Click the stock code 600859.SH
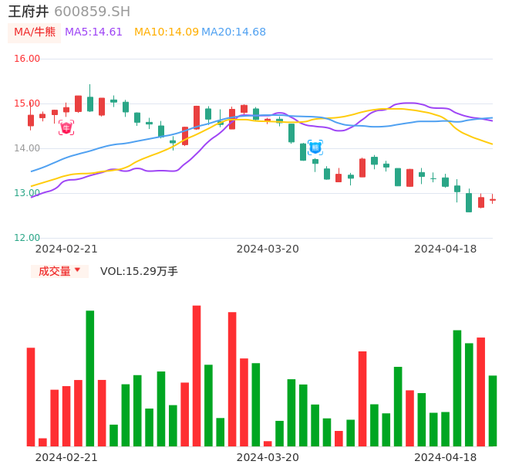This screenshot has height=468, width=529. click(93, 12)
